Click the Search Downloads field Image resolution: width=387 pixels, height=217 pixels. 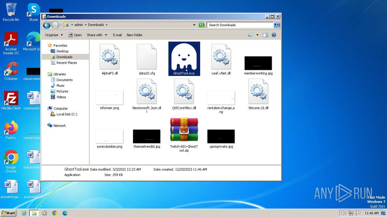tap(240, 25)
